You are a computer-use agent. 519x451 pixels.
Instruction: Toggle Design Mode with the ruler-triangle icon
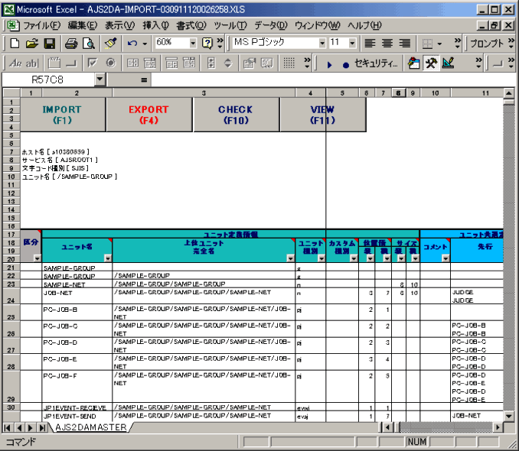(x=449, y=63)
